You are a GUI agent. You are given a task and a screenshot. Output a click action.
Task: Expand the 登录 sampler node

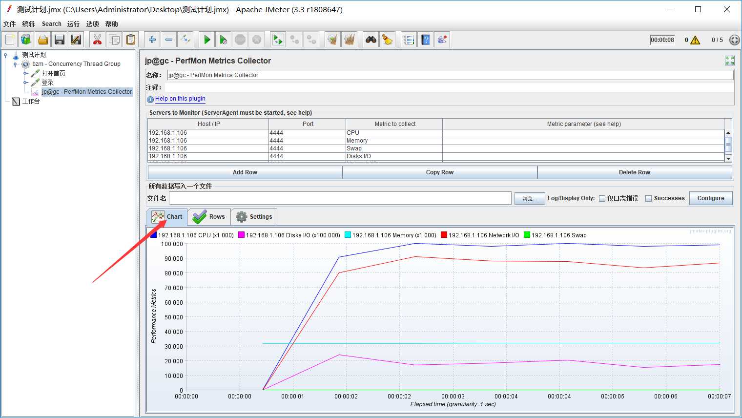point(26,83)
